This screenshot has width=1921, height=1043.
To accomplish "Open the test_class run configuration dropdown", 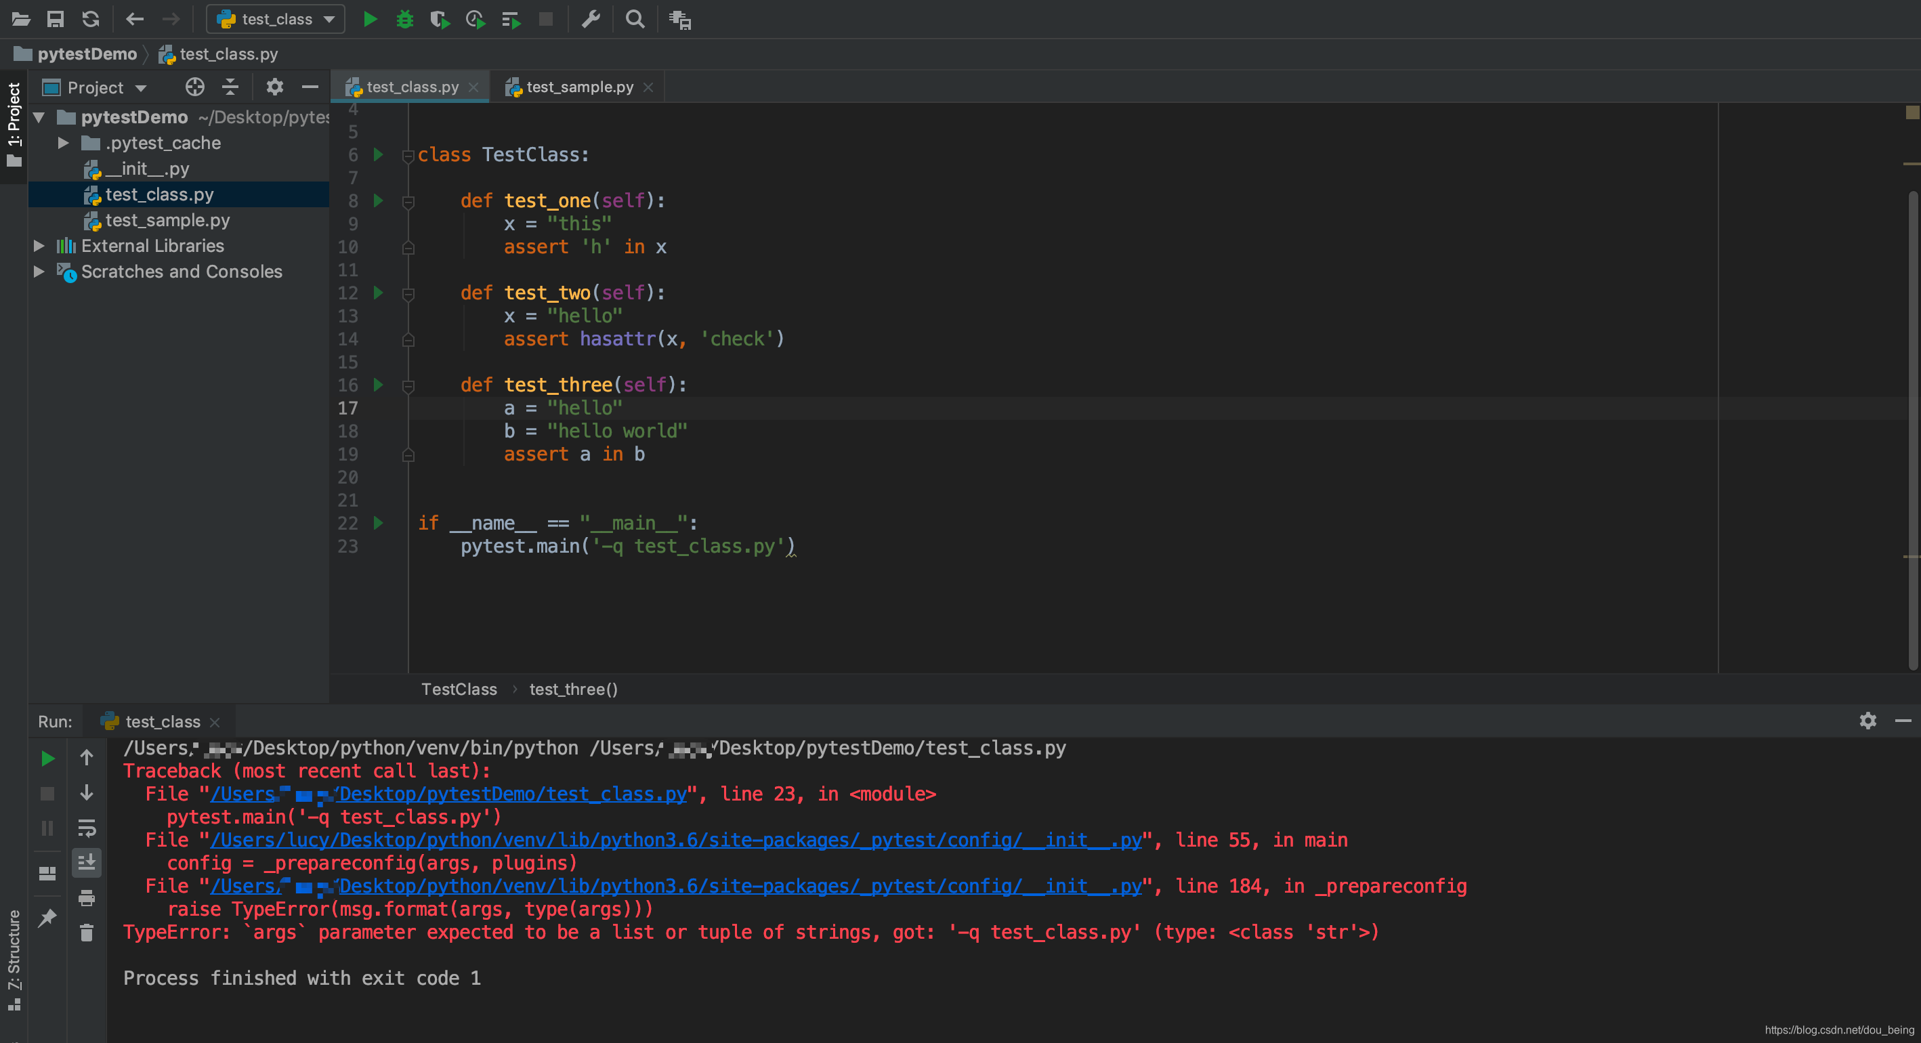I will pos(275,20).
